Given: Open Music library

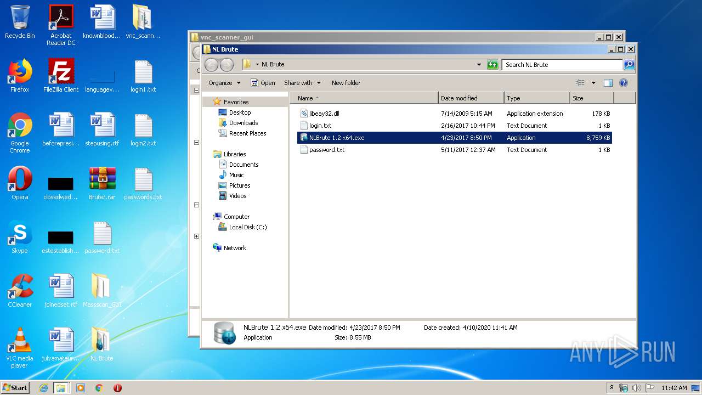Looking at the screenshot, I should [x=236, y=175].
